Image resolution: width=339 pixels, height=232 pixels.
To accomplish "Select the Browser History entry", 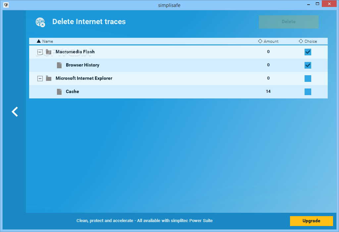I will (82, 65).
